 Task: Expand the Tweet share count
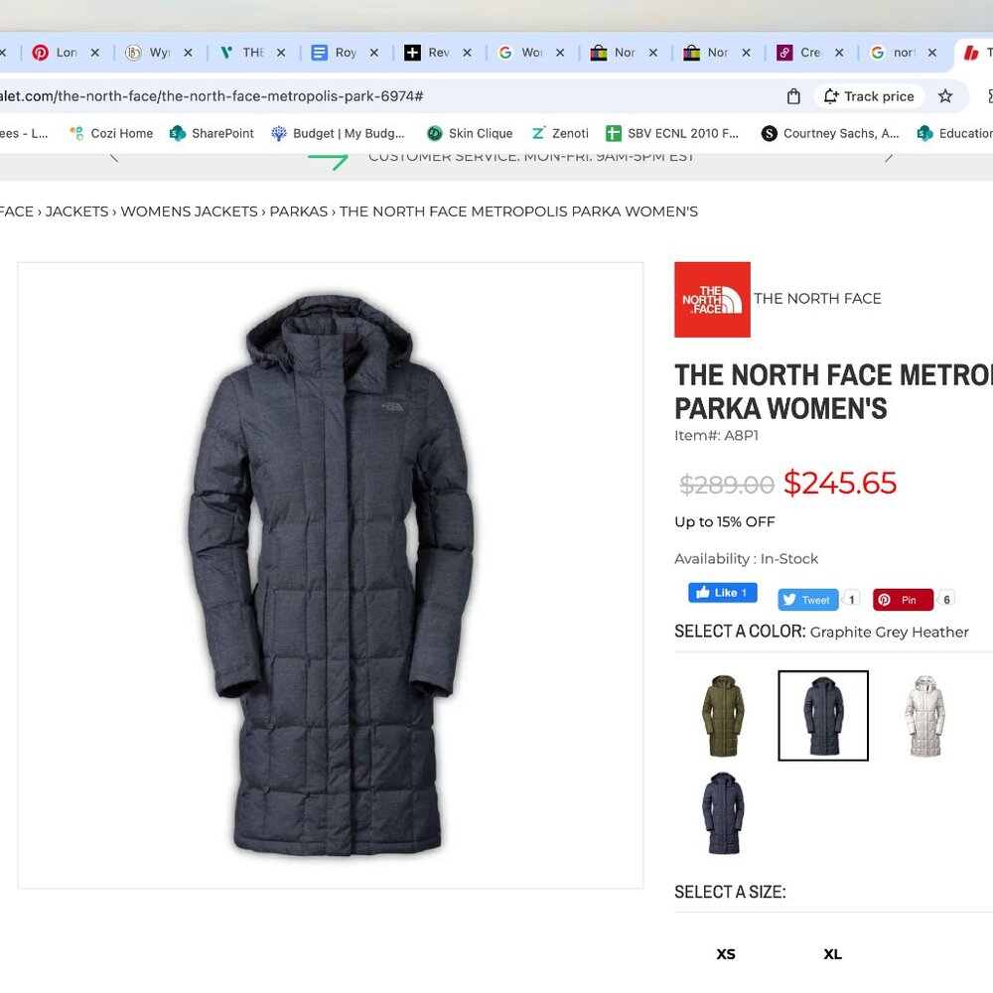pyautogui.click(x=851, y=599)
